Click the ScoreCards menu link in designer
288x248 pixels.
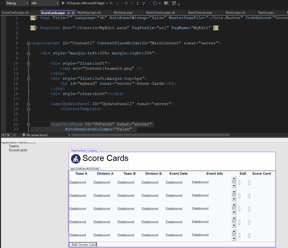(x=18, y=150)
